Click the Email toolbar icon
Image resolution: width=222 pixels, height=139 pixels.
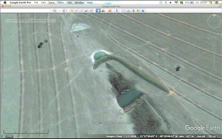click(x=124, y=11)
